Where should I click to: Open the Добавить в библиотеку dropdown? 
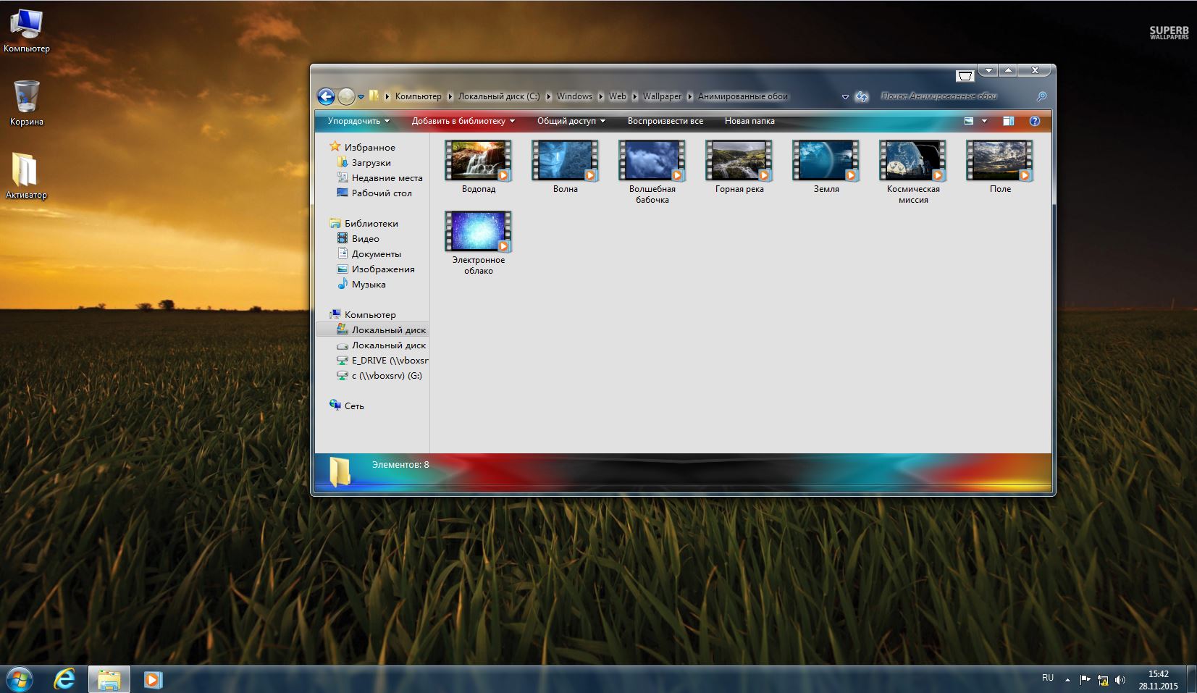463,121
